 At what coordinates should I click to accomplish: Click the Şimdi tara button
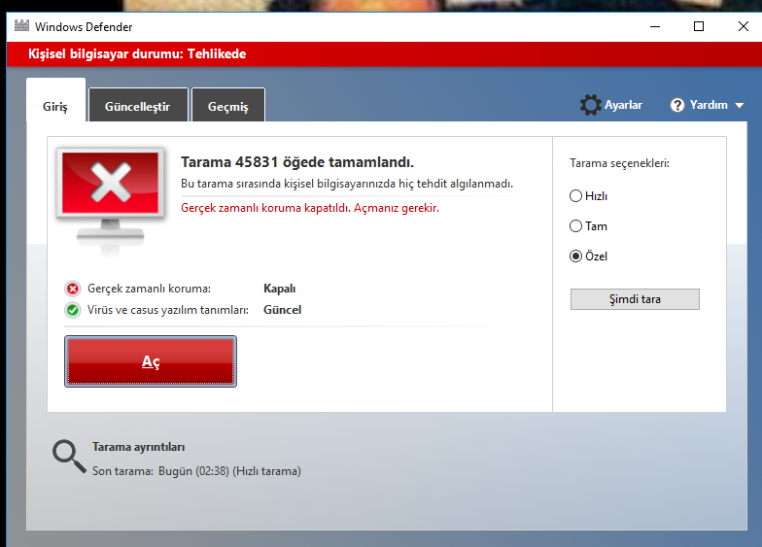(x=635, y=299)
